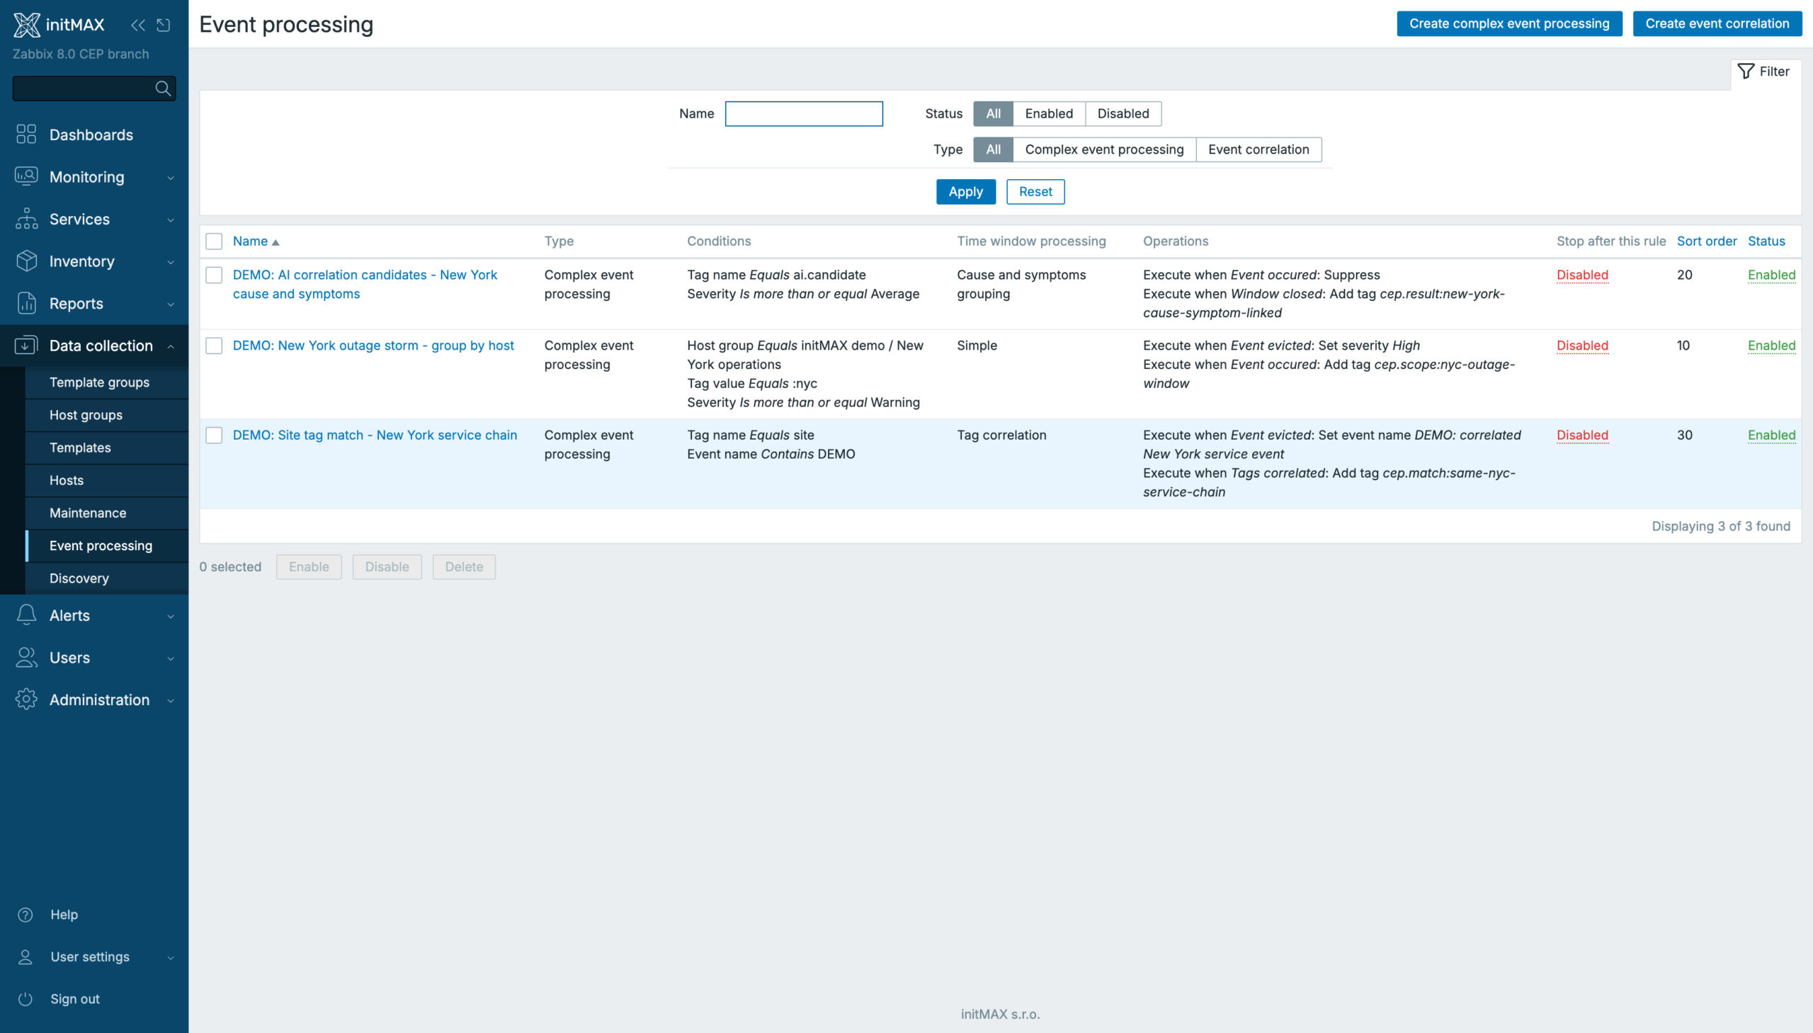Image resolution: width=1813 pixels, height=1033 pixels.
Task: Click the Alerts bell icon
Action: click(x=26, y=615)
